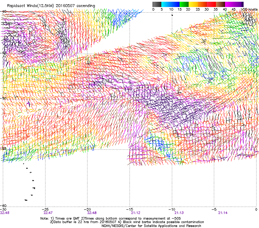Click the '-5' longitude axis label

tap(214, 209)
